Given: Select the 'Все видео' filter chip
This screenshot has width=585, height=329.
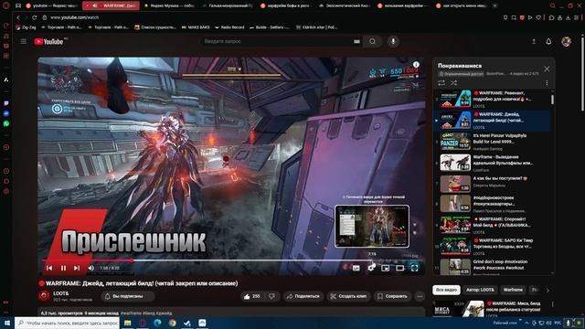Looking at the screenshot, I should (446, 290).
